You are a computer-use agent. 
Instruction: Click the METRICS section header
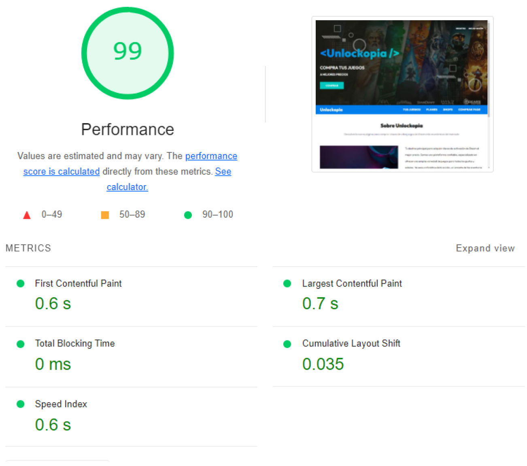(28, 248)
